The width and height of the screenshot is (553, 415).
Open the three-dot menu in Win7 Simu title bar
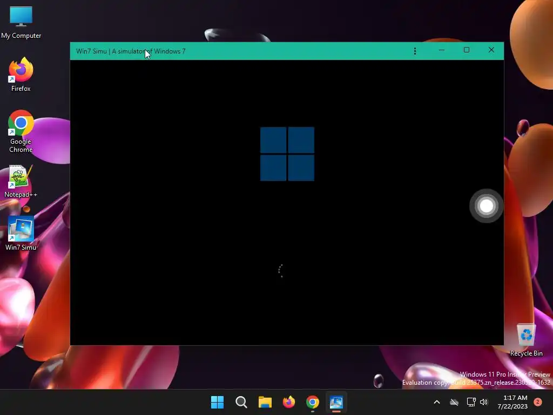coord(415,51)
